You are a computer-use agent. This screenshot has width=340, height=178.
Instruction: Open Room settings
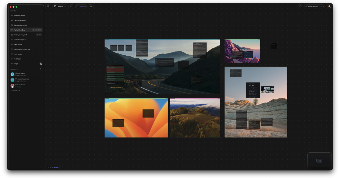point(312,6)
